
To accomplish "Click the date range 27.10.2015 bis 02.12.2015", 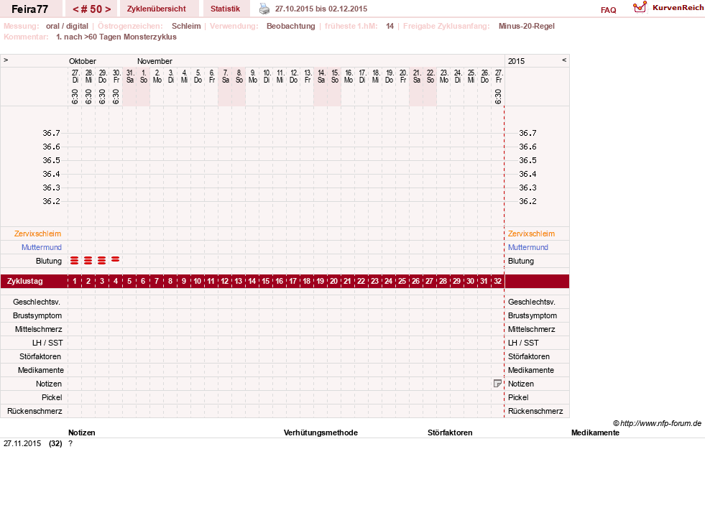I will (321, 9).
